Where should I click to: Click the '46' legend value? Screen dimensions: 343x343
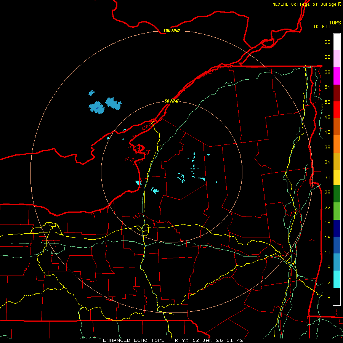327,117
